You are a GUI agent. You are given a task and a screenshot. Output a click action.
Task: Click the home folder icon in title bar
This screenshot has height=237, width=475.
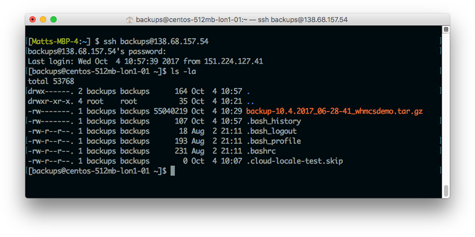point(129,20)
